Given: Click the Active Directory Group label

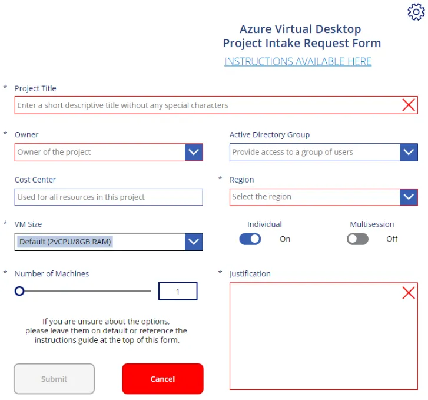Looking at the screenshot, I should (x=270, y=135).
